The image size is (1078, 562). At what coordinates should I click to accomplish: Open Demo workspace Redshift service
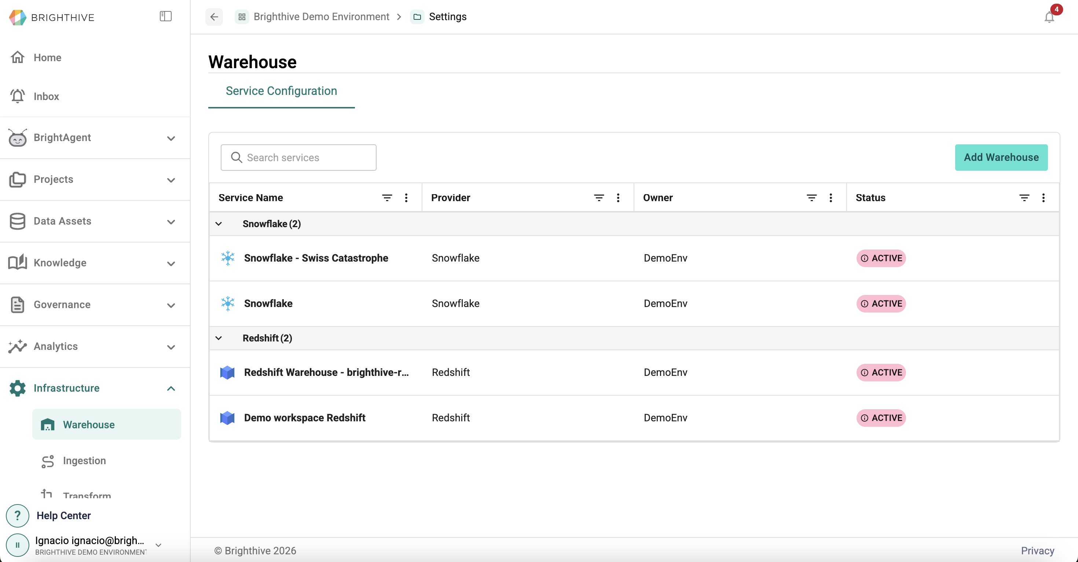[x=305, y=418]
